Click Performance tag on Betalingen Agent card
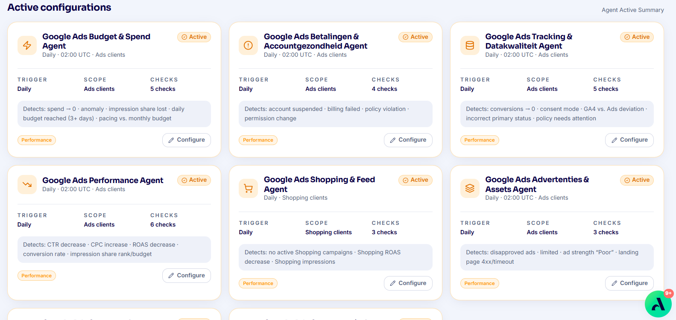The image size is (676, 320). (x=258, y=140)
